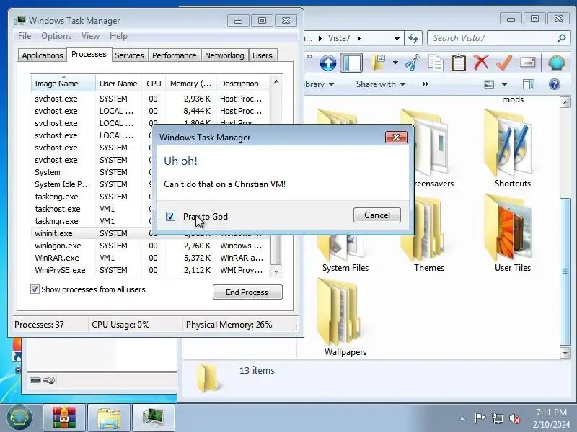
Task: Open the View menu in Task Manager
Action: tap(90, 36)
